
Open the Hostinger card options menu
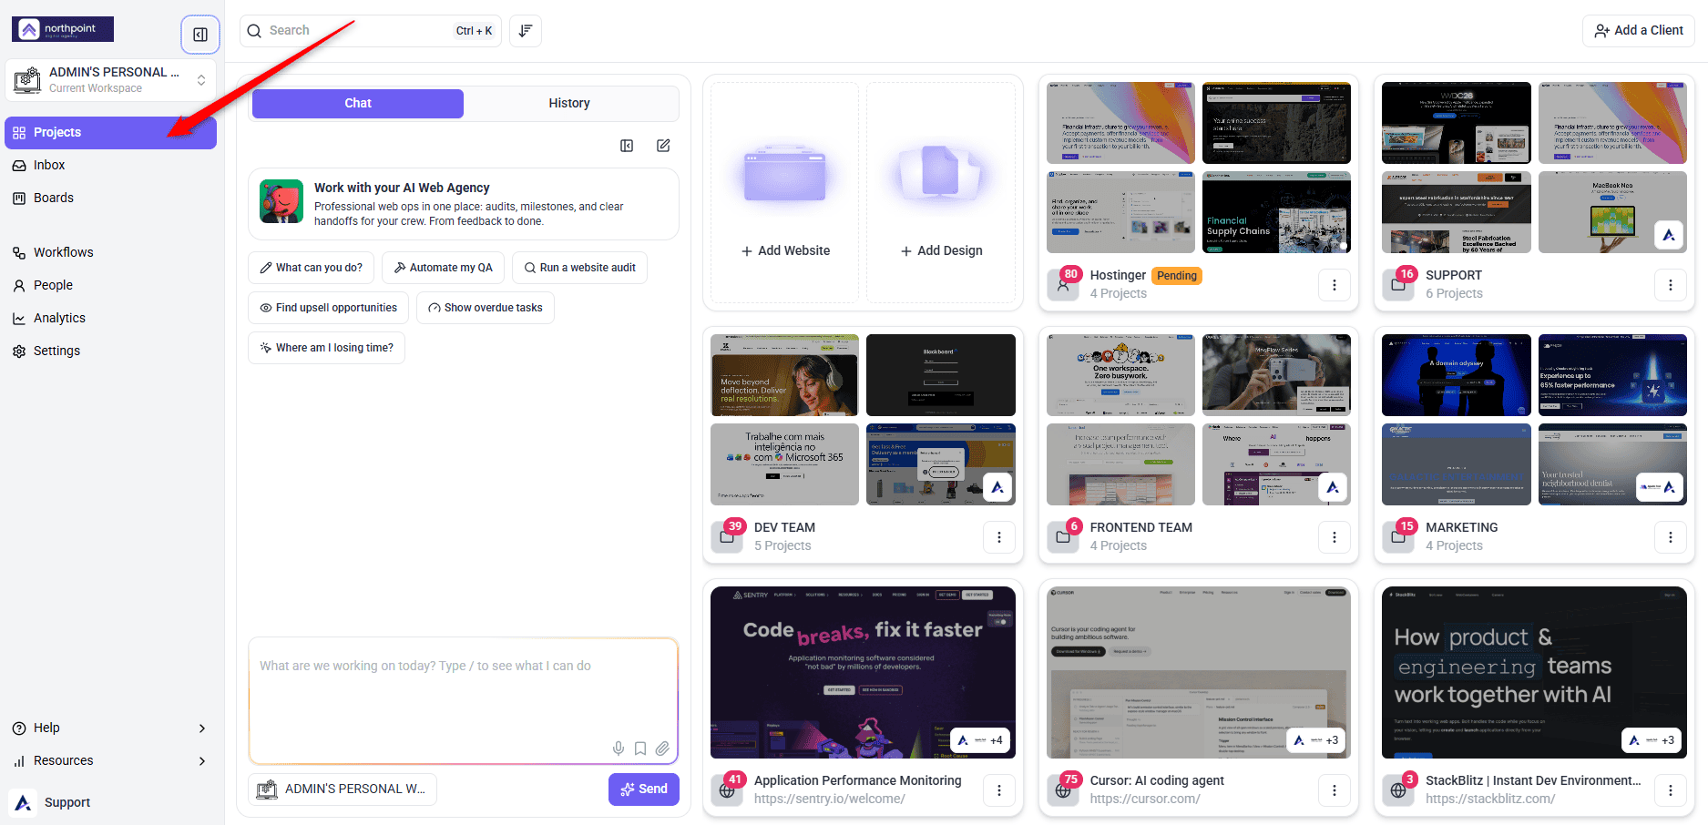click(x=1335, y=285)
